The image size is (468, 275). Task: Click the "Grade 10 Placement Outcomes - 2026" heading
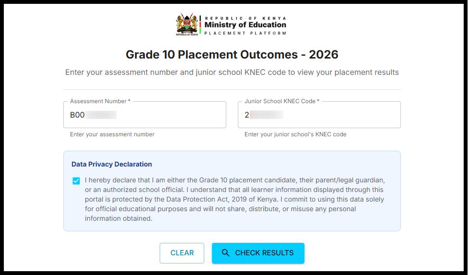click(x=232, y=55)
